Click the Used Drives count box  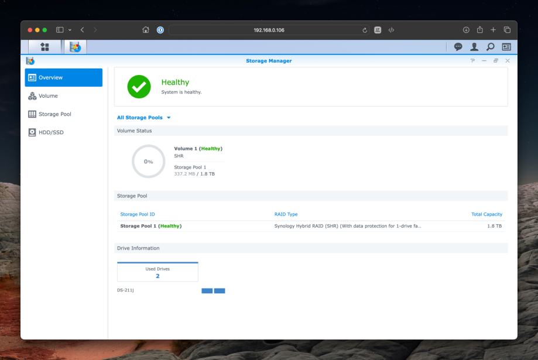point(157,272)
